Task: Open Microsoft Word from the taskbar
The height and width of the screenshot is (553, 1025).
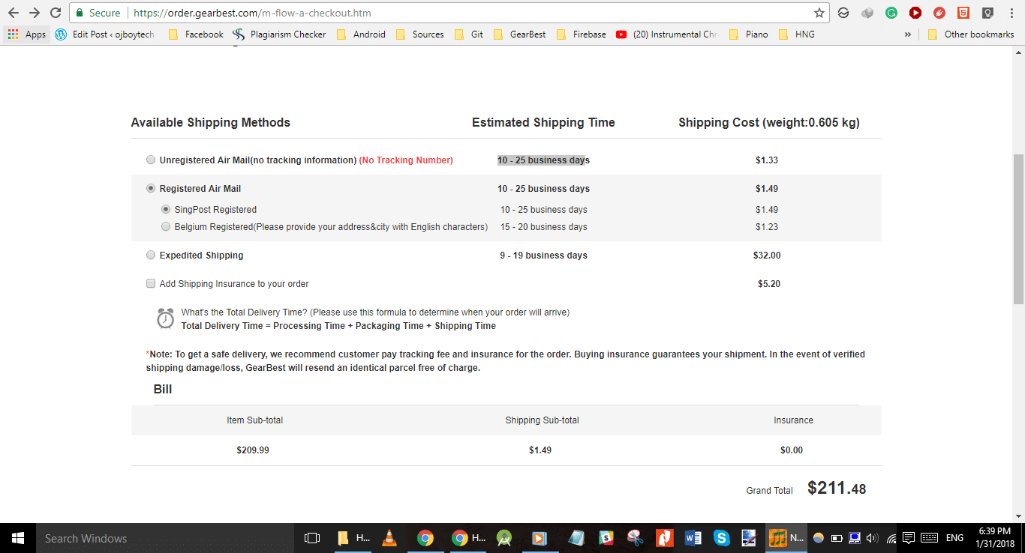Action: [693, 538]
